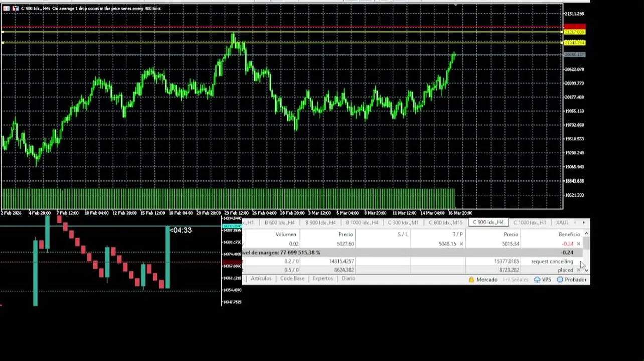The width and height of the screenshot is (644, 361).
Task: Cancel the placed order using its x
Action: pos(578,270)
